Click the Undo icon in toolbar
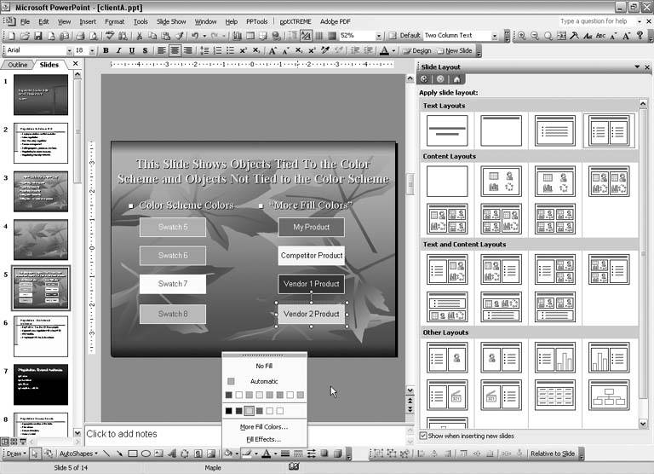Image resolution: width=654 pixels, height=474 pixels. tap(195, 36)
